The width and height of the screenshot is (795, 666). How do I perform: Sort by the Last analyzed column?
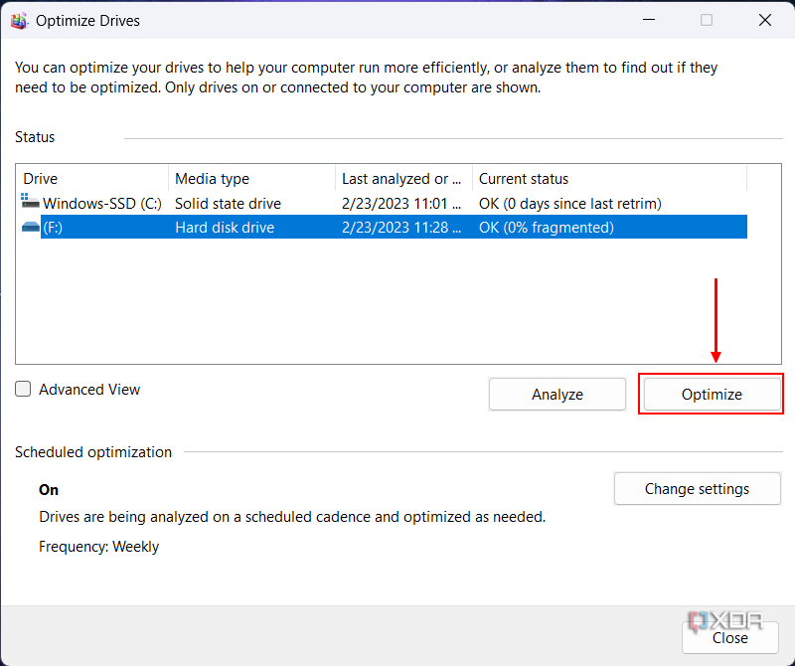pyautogui.click(x=397, y=178)
